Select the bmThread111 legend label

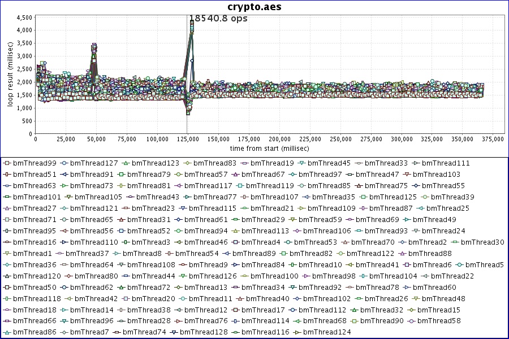point(446,163)
